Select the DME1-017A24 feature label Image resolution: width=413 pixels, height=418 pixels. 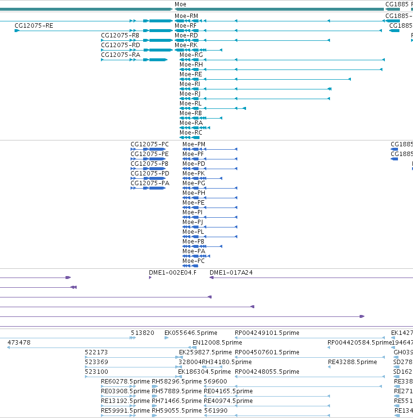point(231,273)
